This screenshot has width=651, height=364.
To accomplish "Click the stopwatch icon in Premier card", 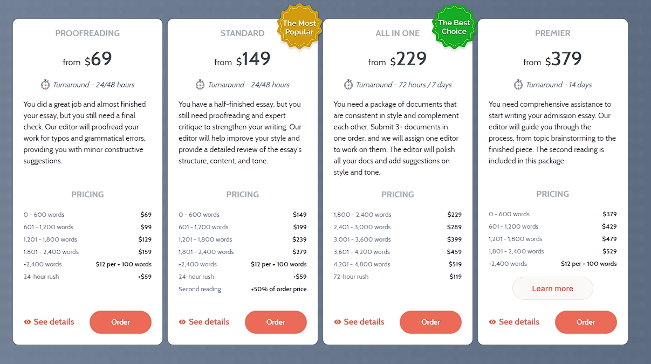I will (518, 85).
